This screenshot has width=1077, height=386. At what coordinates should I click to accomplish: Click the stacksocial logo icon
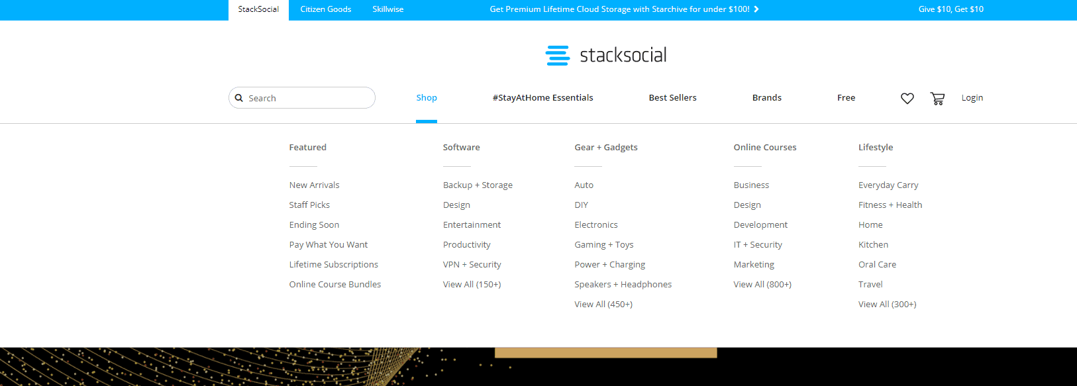pyautogui.click(x=557, y=55)
